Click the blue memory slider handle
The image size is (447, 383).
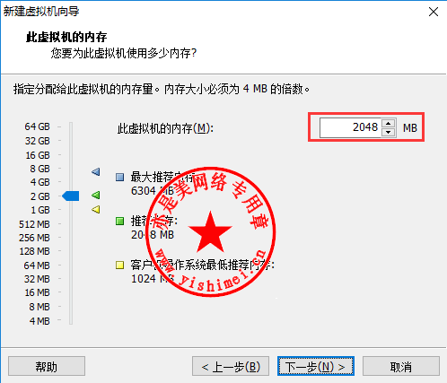click(71, 196)
